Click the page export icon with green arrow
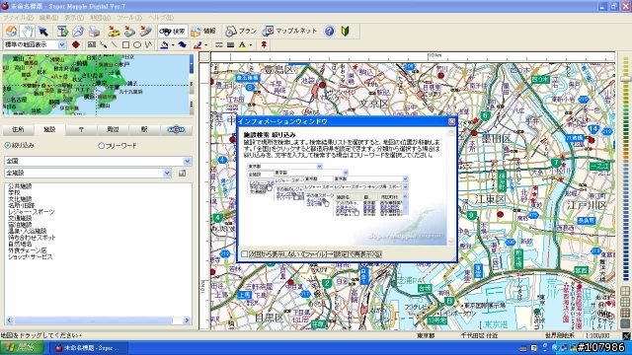Image resolution: width=632 pixels, height=355 pixels. pos(62,31)
